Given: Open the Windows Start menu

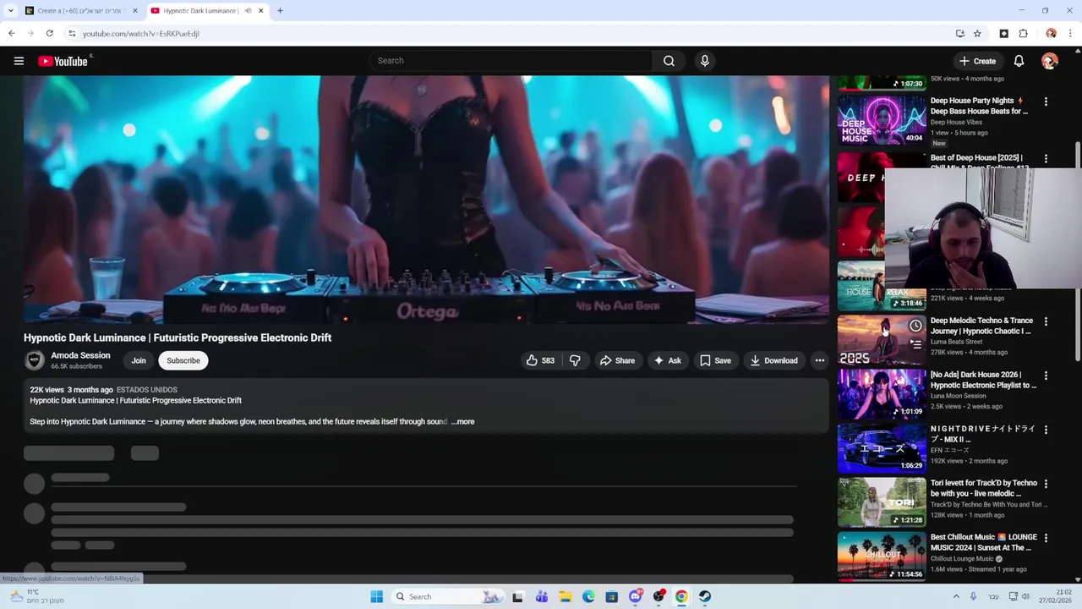Looking at the screenshot, I should [x=376, y=596].
